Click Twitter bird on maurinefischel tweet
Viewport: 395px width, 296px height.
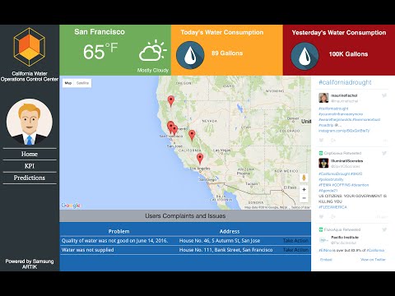384,95
